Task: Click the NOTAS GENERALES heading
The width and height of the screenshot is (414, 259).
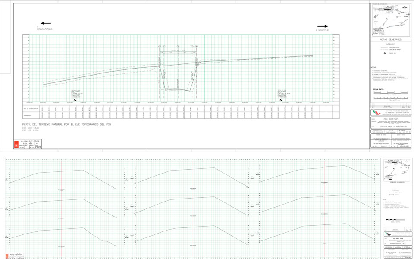Action: [391, 39]
